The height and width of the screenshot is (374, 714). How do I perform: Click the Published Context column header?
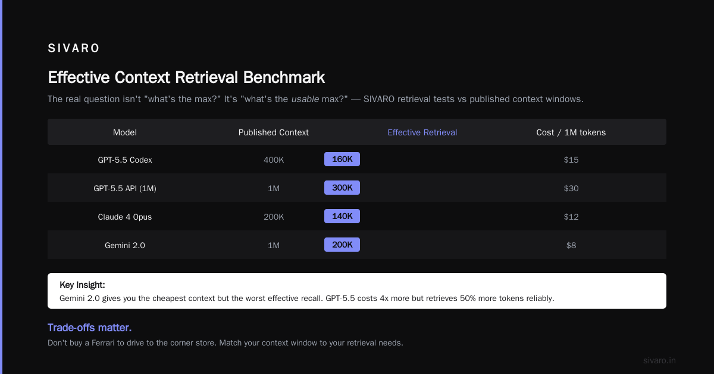[x=274, y=132]
